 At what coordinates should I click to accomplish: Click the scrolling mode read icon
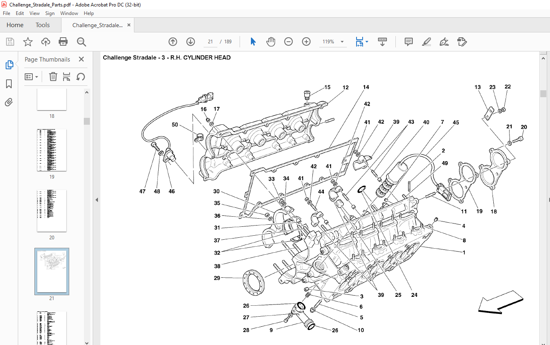382,42
